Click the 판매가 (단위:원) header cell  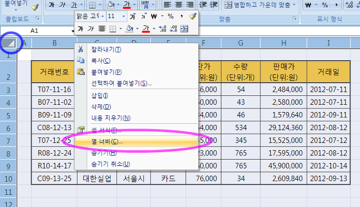[x=284, y=72]
